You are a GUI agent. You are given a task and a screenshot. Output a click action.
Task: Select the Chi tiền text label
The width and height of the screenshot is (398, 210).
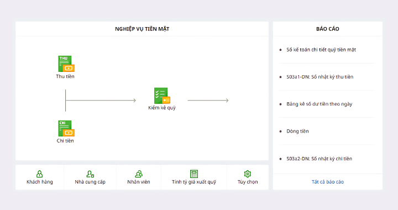[65, 141]
